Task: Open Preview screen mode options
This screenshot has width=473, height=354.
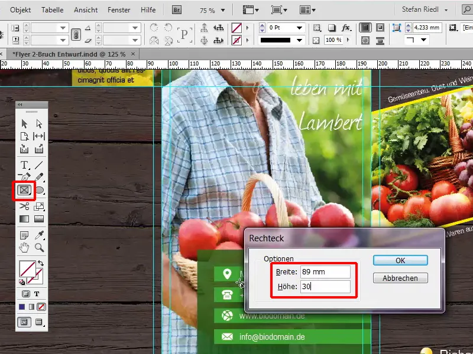Action: (39, 322)
